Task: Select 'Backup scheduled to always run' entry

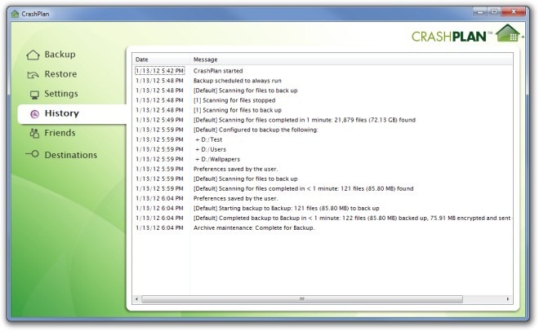Action: [x=237, y=81]
